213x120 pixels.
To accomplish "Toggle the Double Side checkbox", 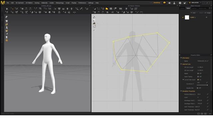I will pyautogui.click(x=197, y=88).
